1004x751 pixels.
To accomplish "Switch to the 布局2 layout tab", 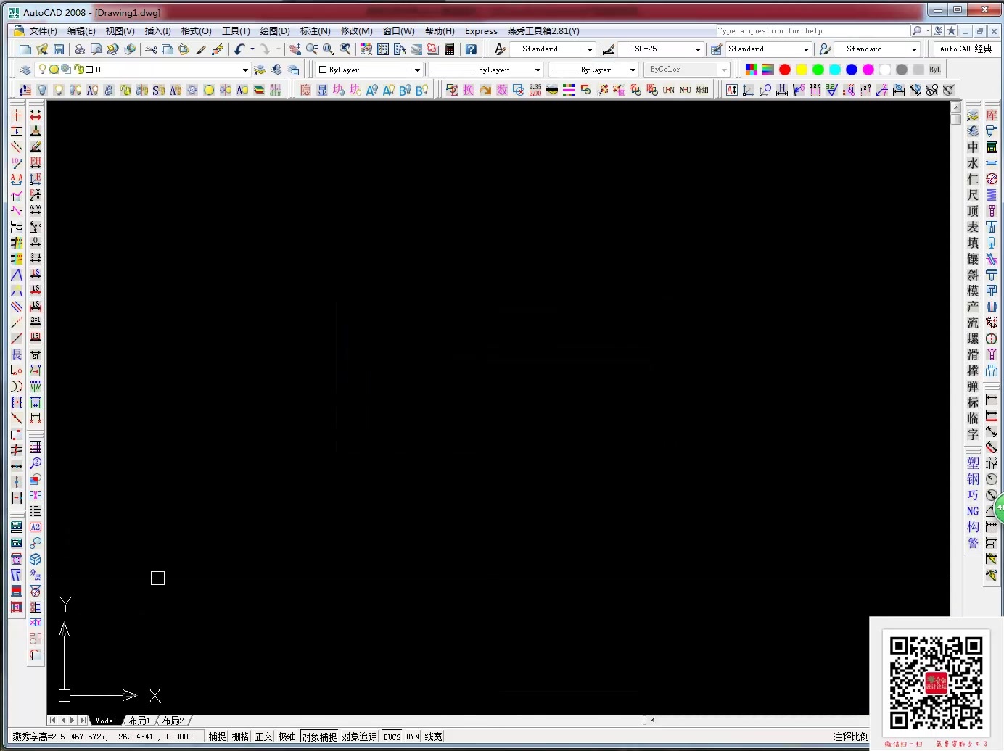I will pos(173,721).
